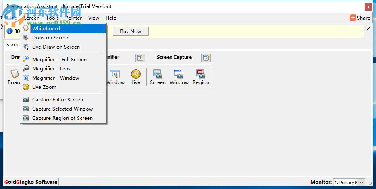Click the trial info icon
The width and height of the screenshot is (376, 189).
[x=10, y=31]
